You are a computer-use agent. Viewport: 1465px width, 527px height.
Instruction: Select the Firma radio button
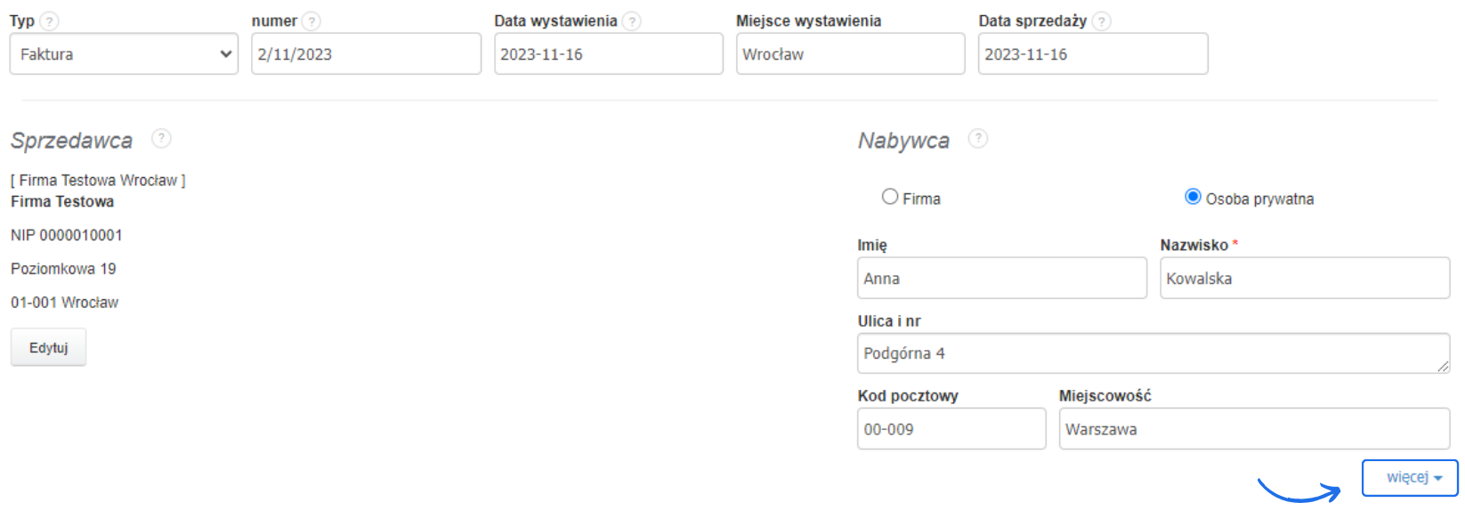coord(890,197)
